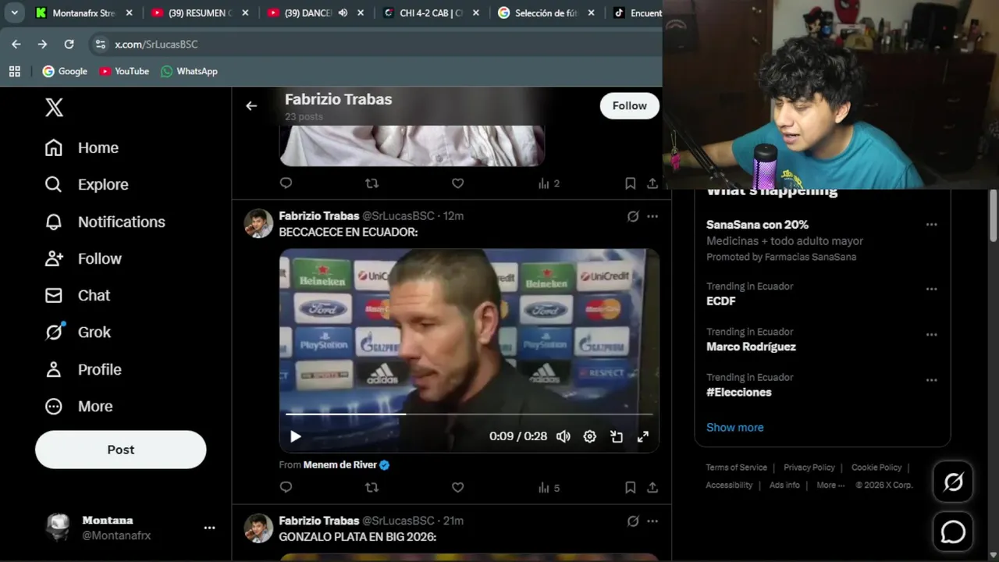Open Fabrizio Trabas avatar on 12m post

point(258,223)
